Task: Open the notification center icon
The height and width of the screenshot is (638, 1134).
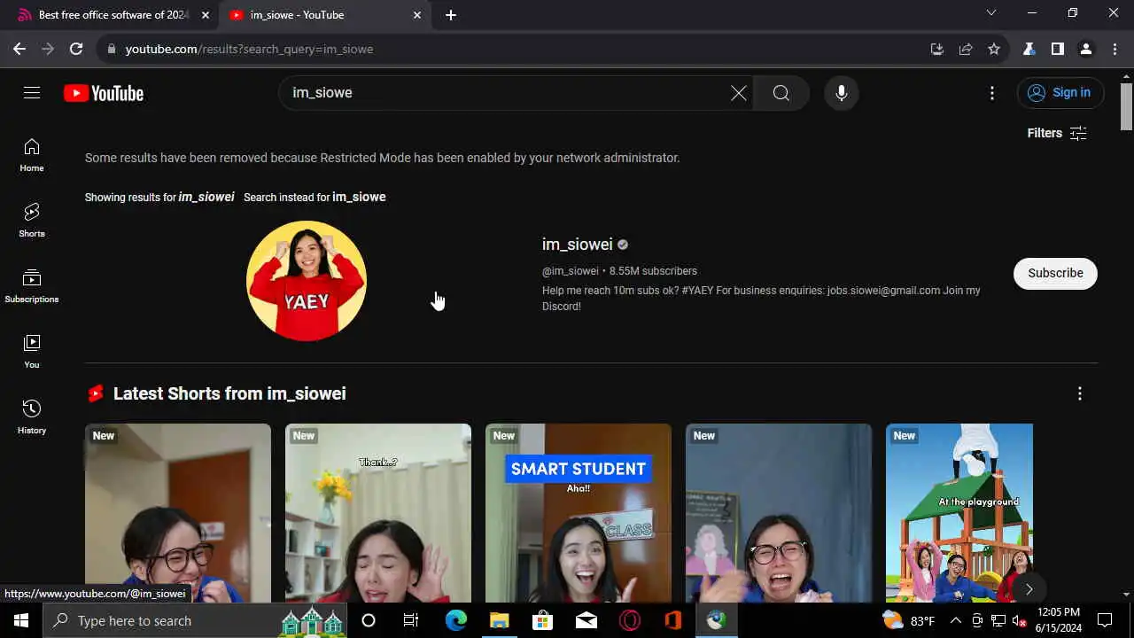Action: (x=1105, y=620)
